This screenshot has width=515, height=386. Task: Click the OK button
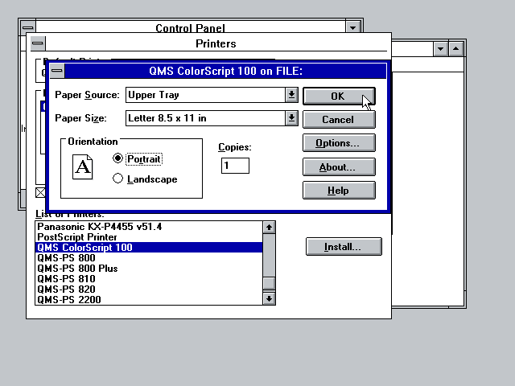pos(339,96)
